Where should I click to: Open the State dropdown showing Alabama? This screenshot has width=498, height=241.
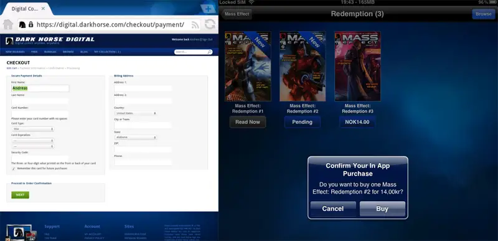point(135,137)
